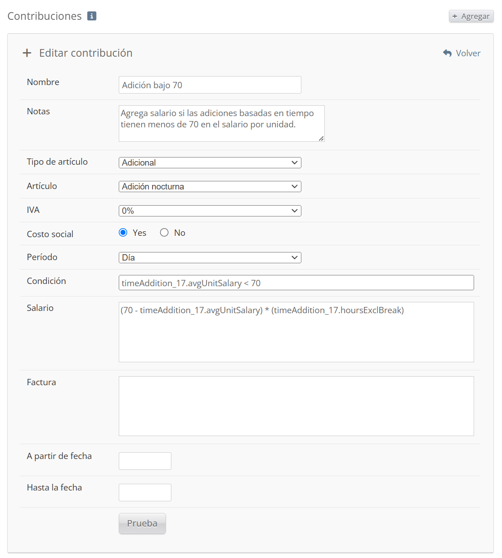
Task: Expand the Período dropdown
Action: point(210,257)
